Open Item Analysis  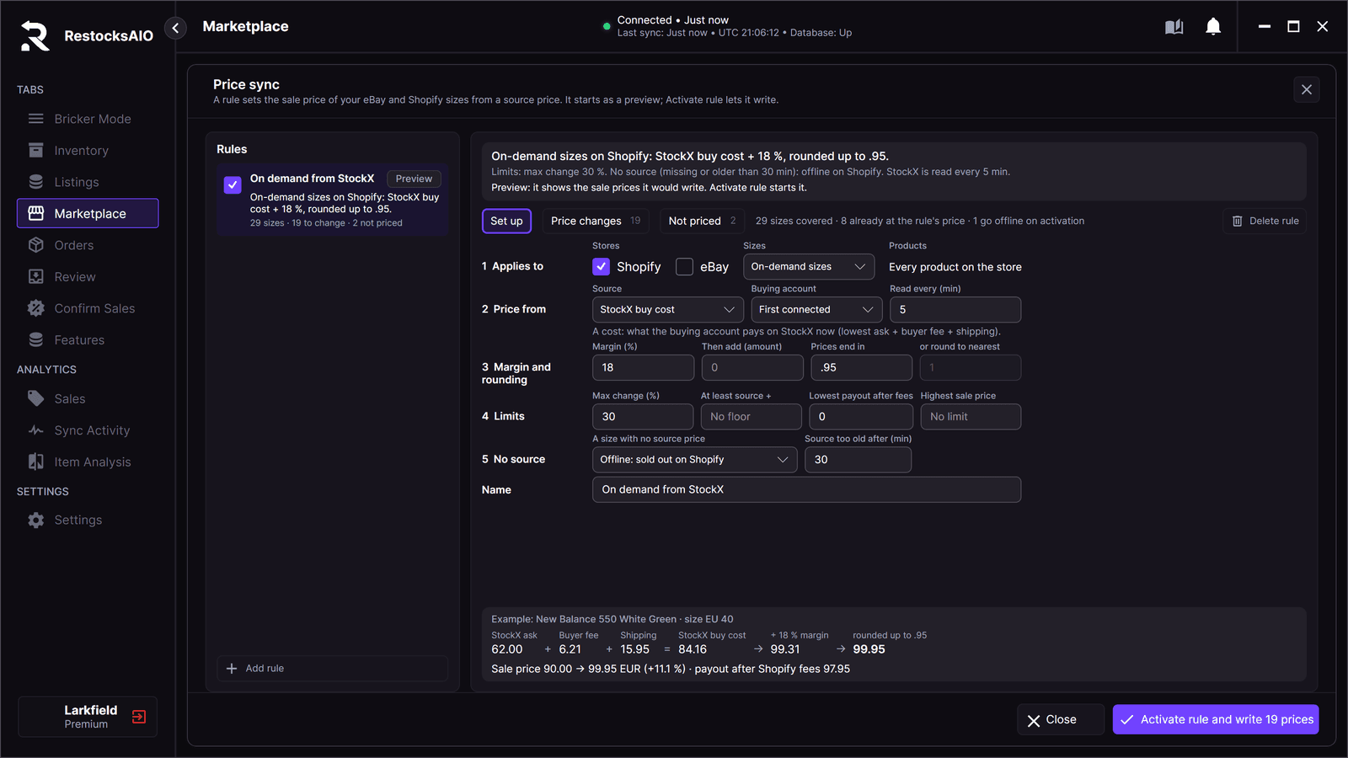tap(88, 462)
